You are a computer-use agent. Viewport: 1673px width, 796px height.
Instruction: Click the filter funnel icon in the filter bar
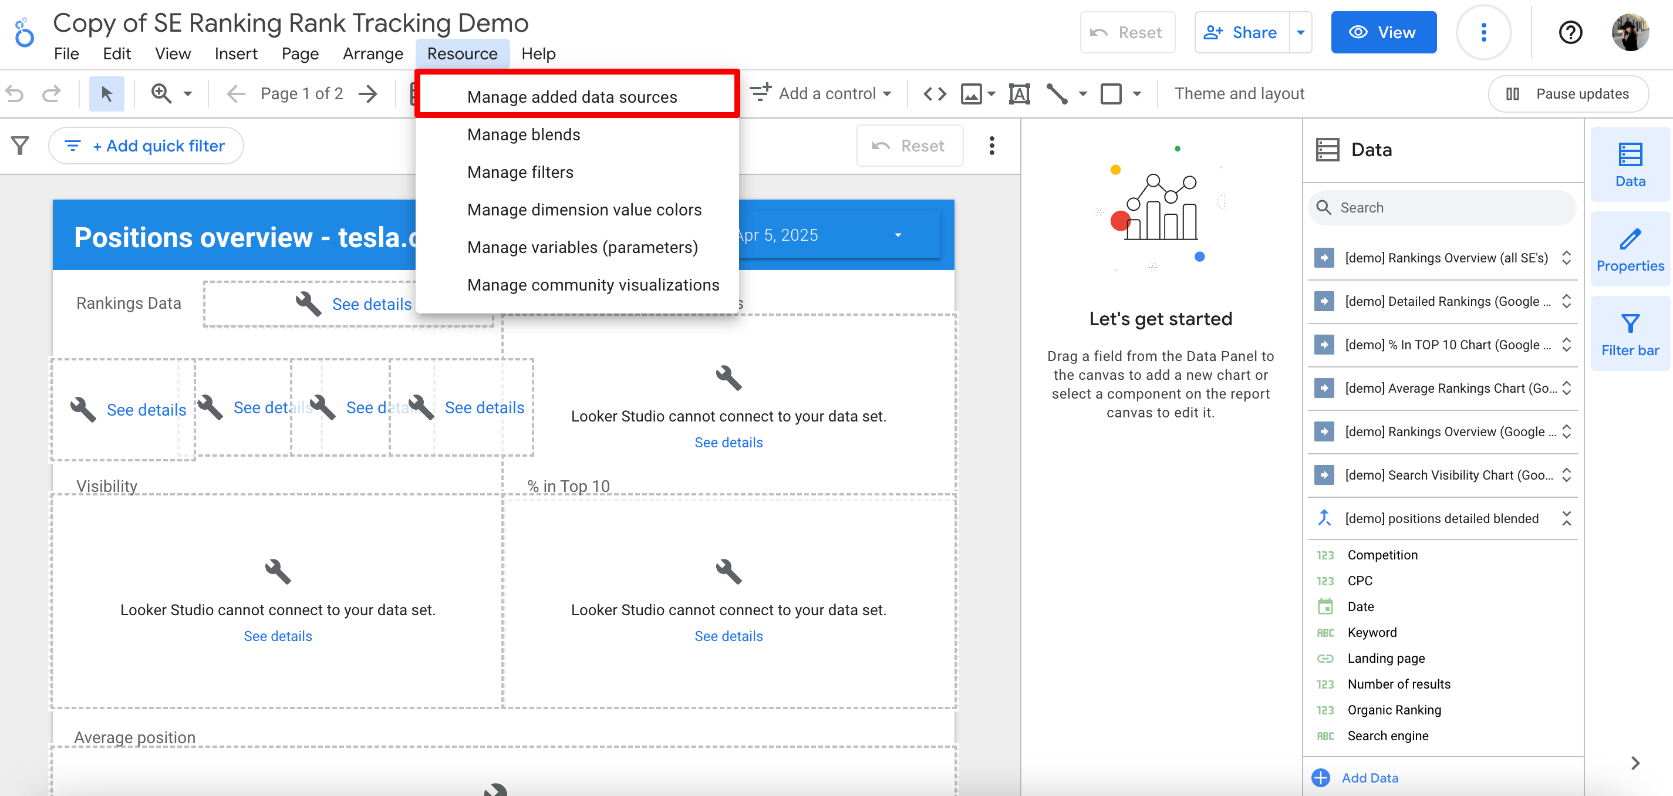tap(21, 146)
